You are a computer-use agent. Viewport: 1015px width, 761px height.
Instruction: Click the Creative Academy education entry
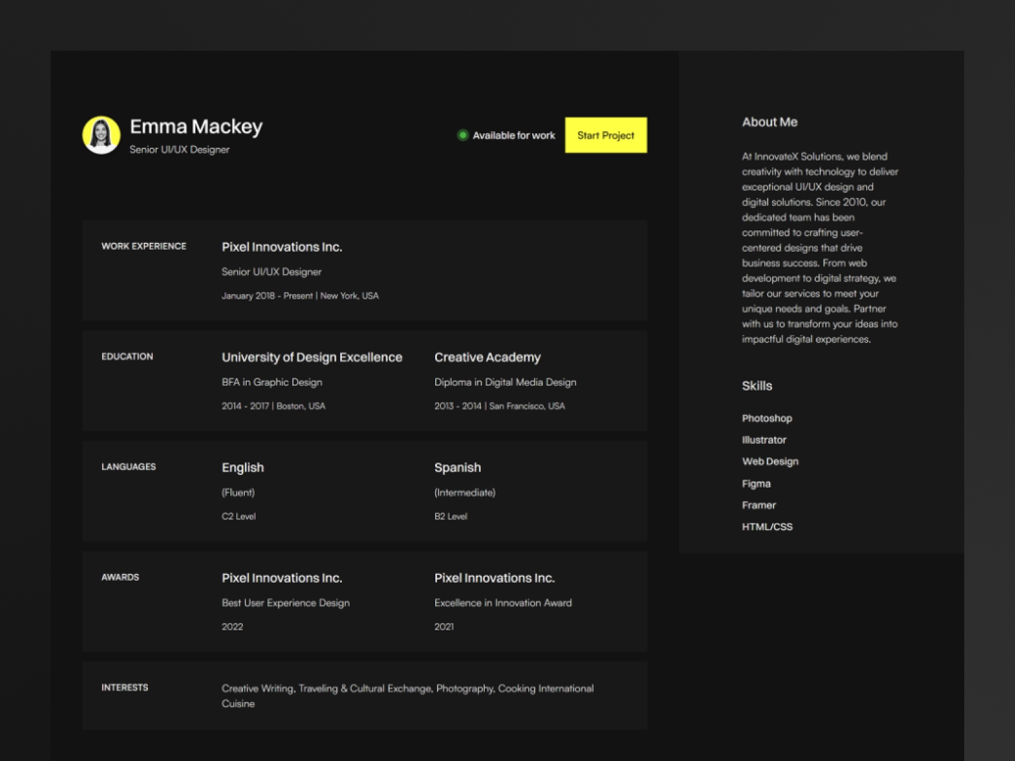pyautogui.click(x=487, y=357)
